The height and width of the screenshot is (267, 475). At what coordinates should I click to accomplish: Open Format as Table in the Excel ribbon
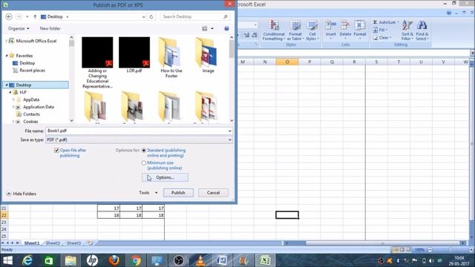point(295,30)
